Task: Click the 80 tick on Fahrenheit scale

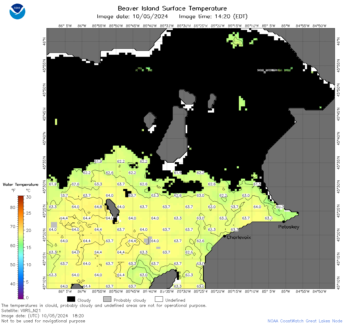Action: pos(13,207)
